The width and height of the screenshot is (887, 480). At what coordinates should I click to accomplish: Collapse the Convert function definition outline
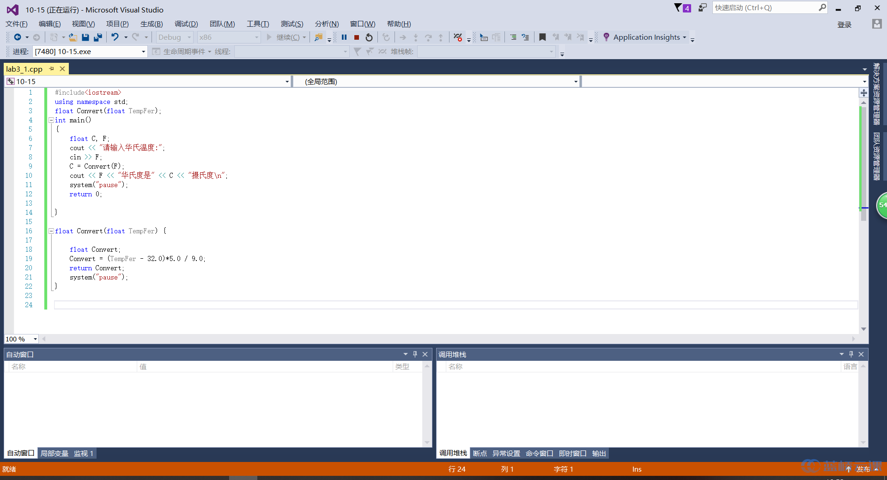(51, 231)
